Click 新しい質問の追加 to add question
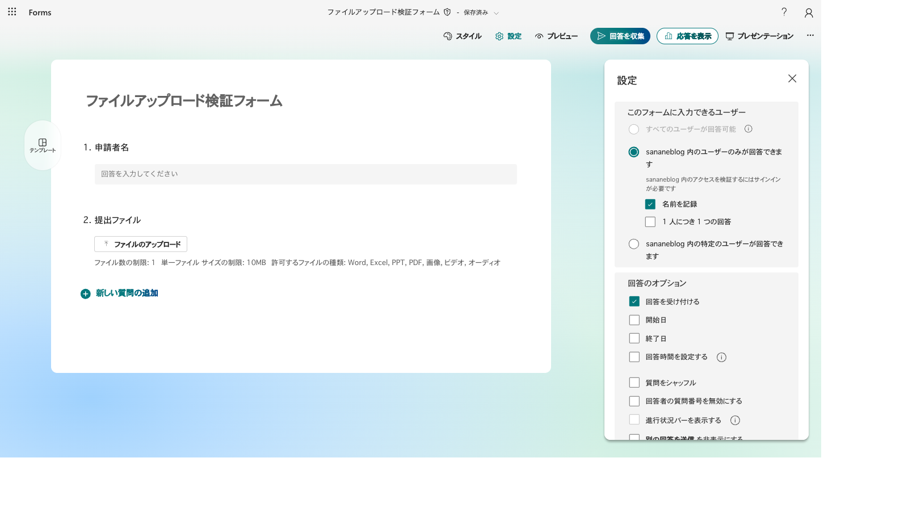Screen dimensions: 912x508 click(119, 293)
